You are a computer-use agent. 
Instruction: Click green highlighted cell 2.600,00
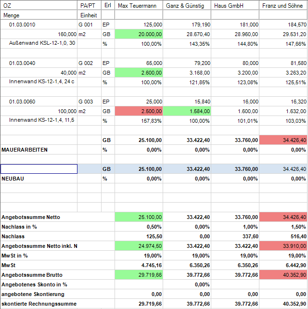139,73
